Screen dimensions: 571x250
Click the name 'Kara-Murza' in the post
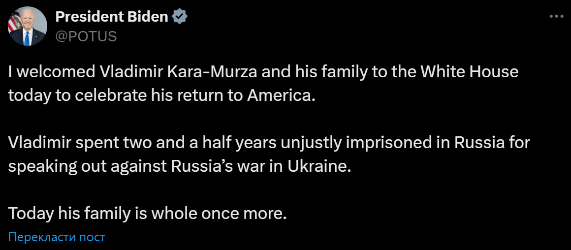pos(217,72)
